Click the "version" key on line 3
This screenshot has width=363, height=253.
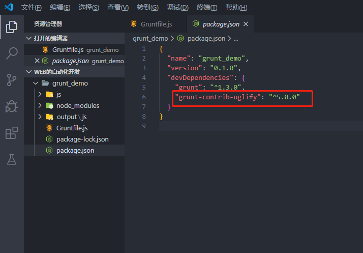point(185,68)
